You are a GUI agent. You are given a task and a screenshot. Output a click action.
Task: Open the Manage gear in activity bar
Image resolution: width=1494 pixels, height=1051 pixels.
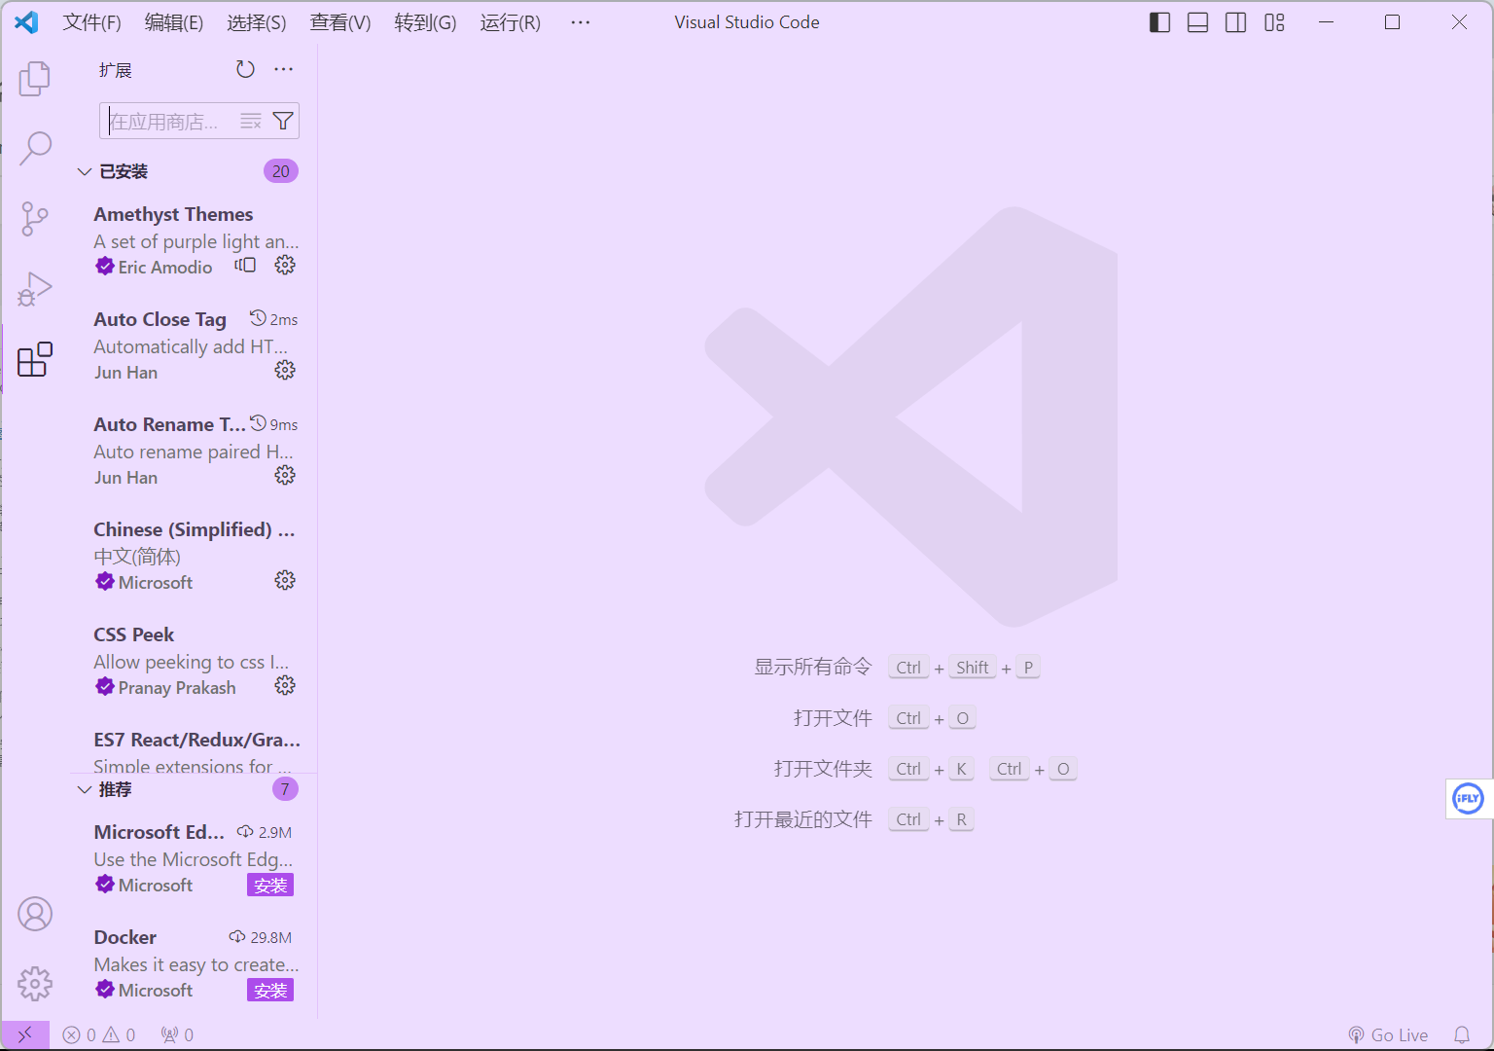(x=35, y=984)
